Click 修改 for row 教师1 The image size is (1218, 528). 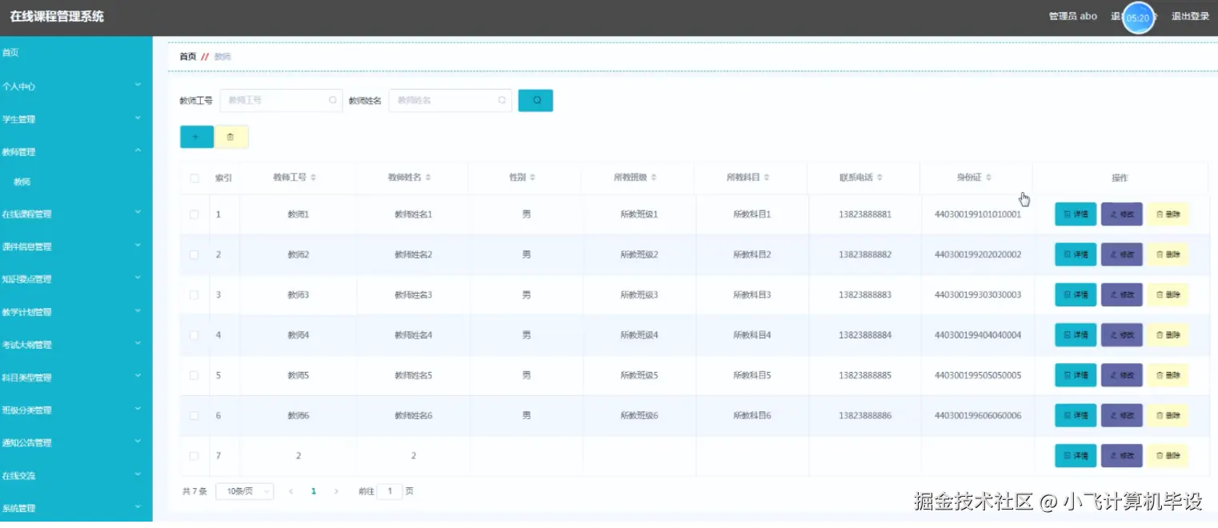pos(1122,214)
